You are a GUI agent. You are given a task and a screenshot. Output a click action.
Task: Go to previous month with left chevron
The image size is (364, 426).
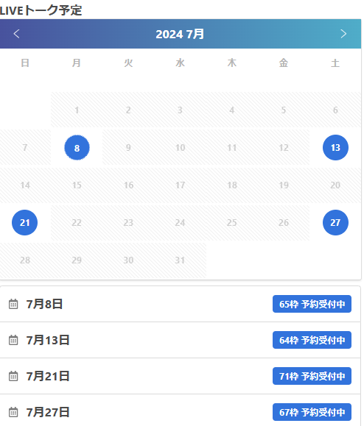(16, 34)
